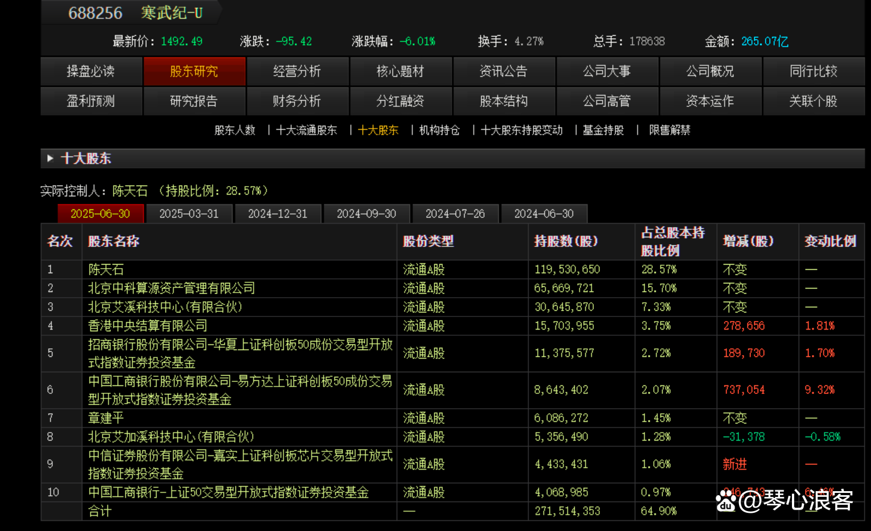Expand the 十大股东 section triangle
Screen dimensions: 871x531
pyautogui.click(x=50, y=159)
